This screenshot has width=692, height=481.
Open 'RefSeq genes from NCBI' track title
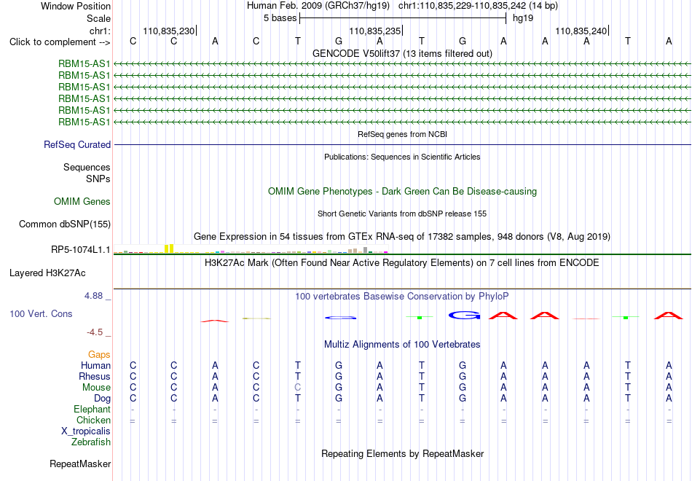pyautogui.click(x=402, y=134)
